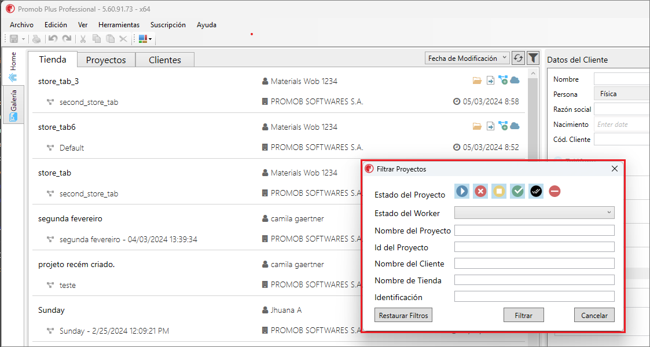The height and width of the screenshot is (347, 650).
Task: Toggle the yellow square project status filter
Action: 499,191
